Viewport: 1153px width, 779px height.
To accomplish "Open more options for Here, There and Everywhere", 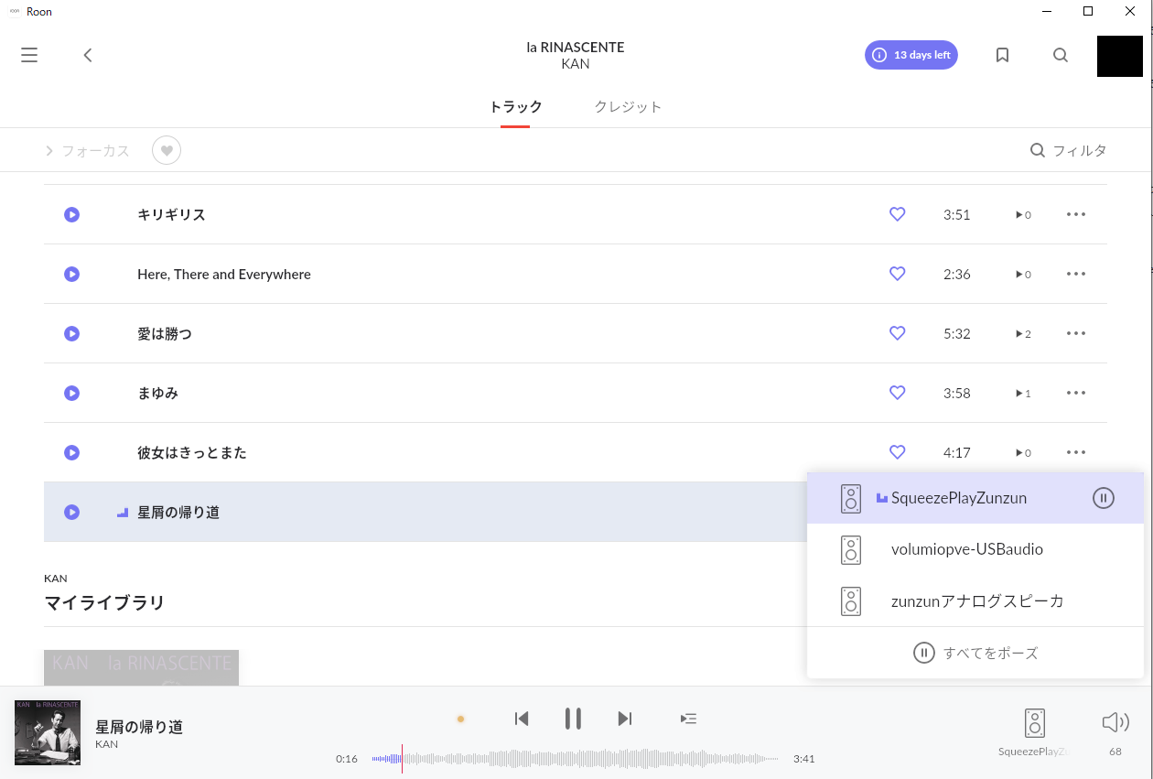I will pyautogui.click(x=1076, y=274).
